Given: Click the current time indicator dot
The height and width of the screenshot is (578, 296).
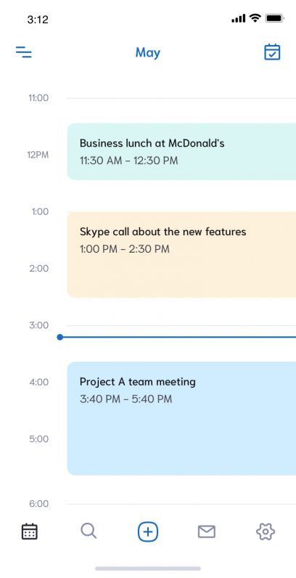Looking at the screenshot, I should [60, 337].
